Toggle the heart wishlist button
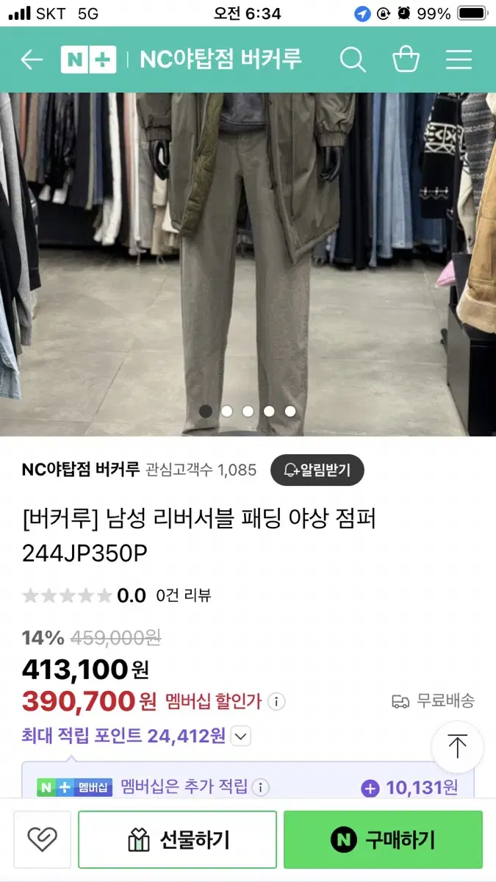The width and height of the screenshot is (496, 882). pyautogui.click(x=42, y=839)
